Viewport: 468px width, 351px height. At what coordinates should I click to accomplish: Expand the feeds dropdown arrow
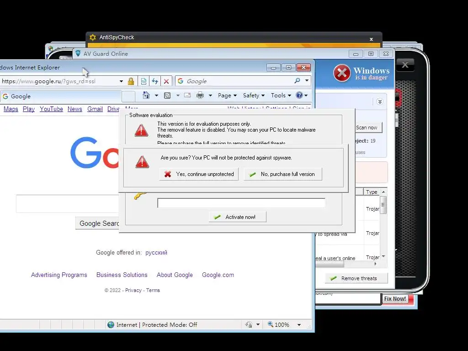tap(178, 96)
